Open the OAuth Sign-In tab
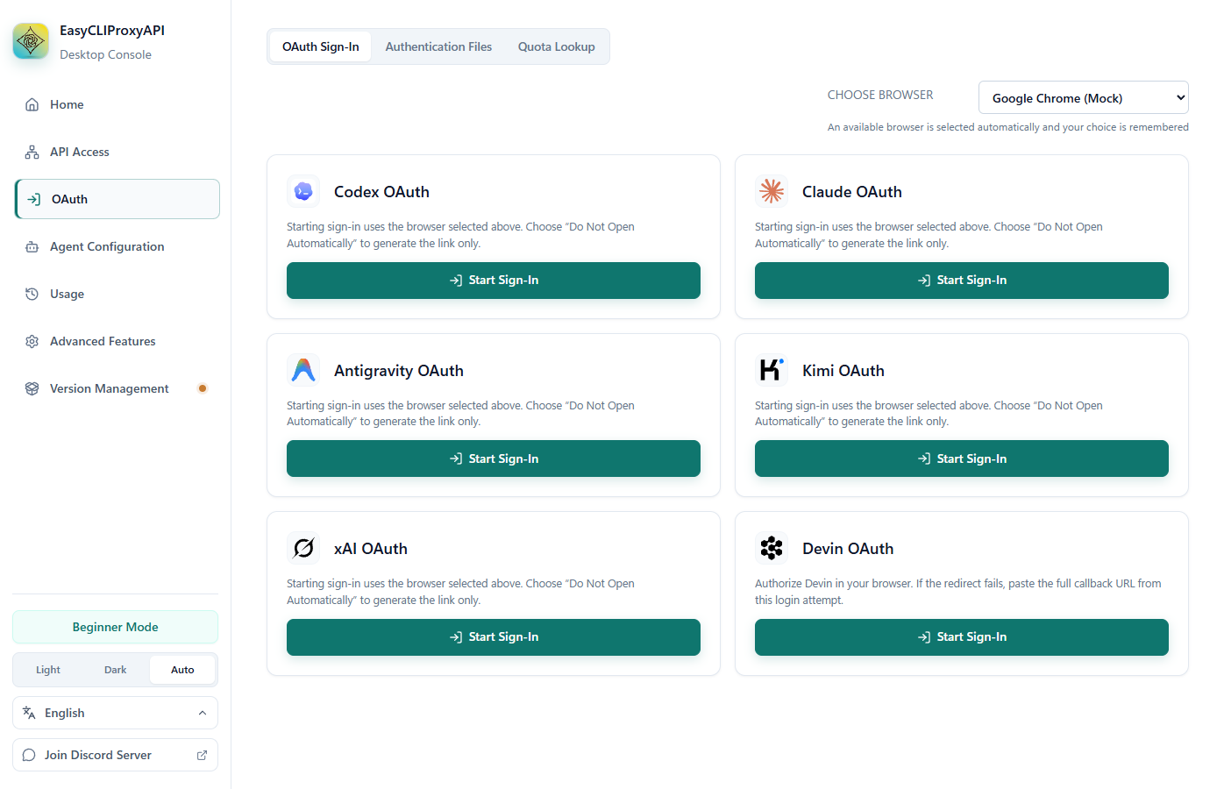 [x=320, y=46]
